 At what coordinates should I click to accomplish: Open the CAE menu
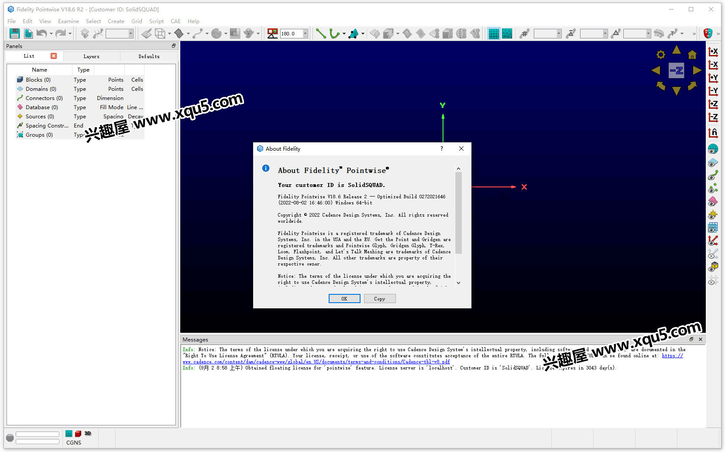click(x=175, y=21)
